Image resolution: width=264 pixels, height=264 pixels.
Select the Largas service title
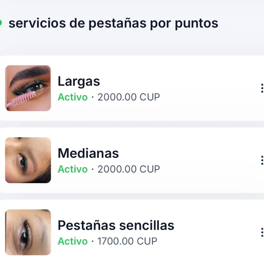click(x=79, y=81)
